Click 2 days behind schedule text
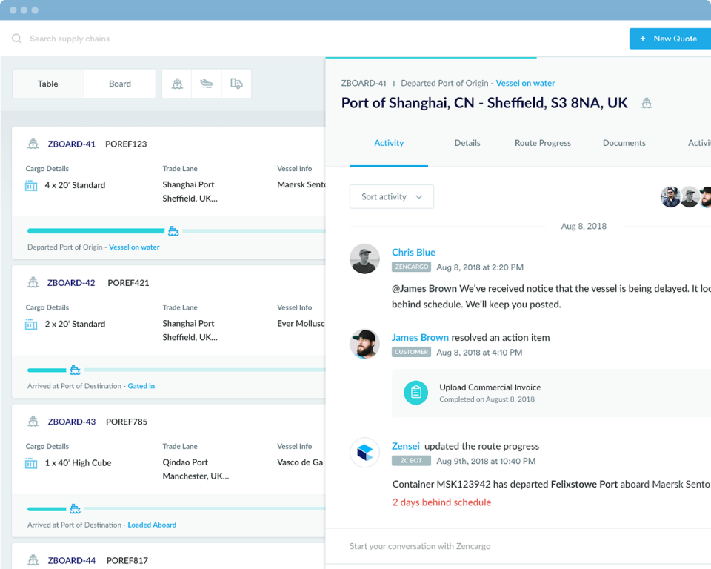 pyautogui.click(x=441, y=502)
